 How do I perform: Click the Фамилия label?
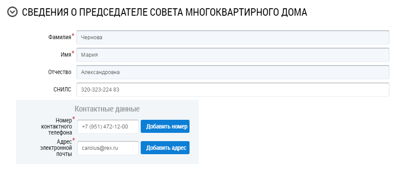pos(60,37)
